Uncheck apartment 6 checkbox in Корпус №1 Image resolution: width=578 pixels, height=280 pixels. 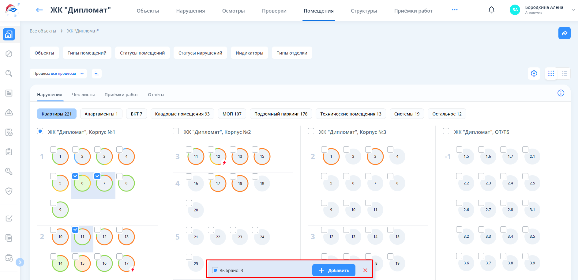pos(75,176)
